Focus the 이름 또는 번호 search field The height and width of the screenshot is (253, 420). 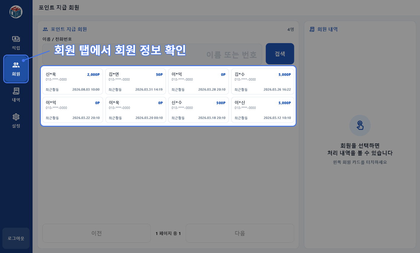(152, 54)
